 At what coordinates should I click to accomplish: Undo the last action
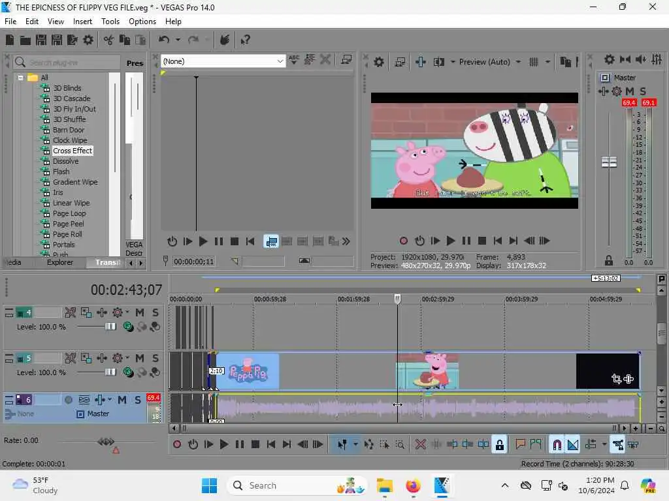coord(164,40)
